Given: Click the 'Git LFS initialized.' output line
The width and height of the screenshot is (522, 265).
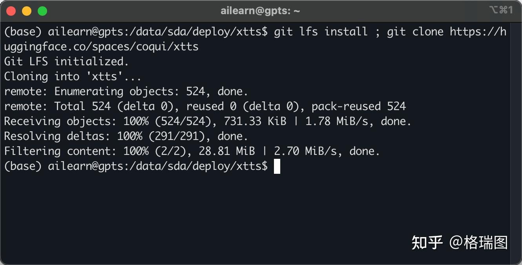Looking at the screenshot, I should pos(66,62).
